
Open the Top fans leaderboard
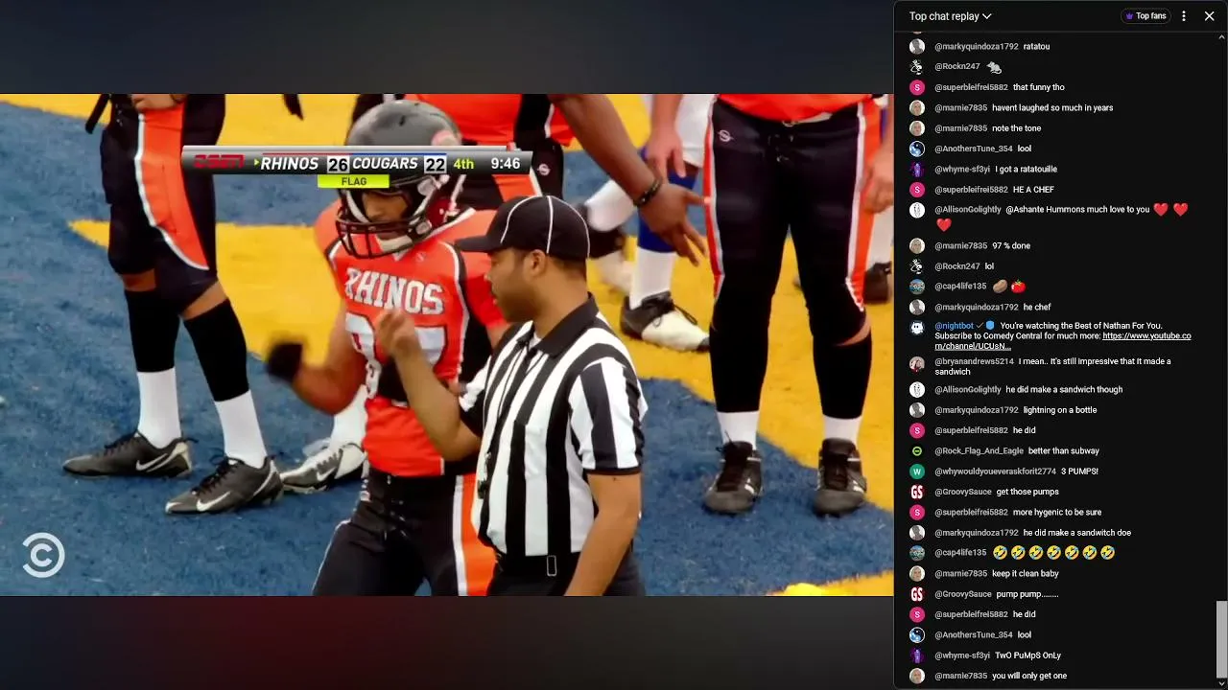tap(1145, 16)
